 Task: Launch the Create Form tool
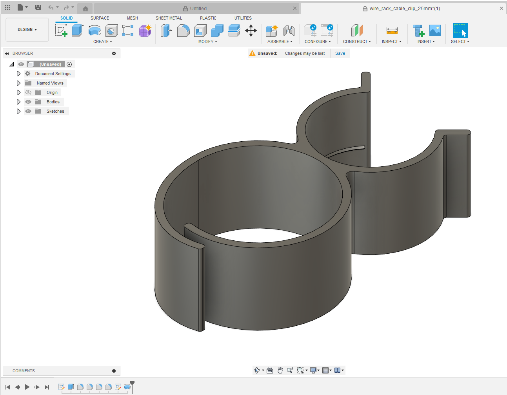coord(145,31)
